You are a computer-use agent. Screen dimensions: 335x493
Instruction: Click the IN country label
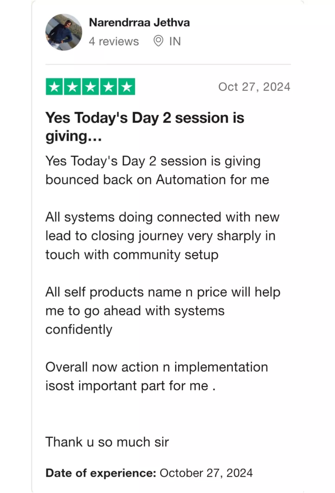175,41
